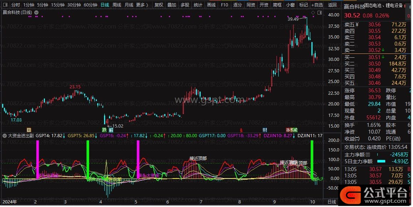The height and width of the screenshot is (207, 413).
Task: Click the green 跌 marker icon
Action: click(104, 130)
